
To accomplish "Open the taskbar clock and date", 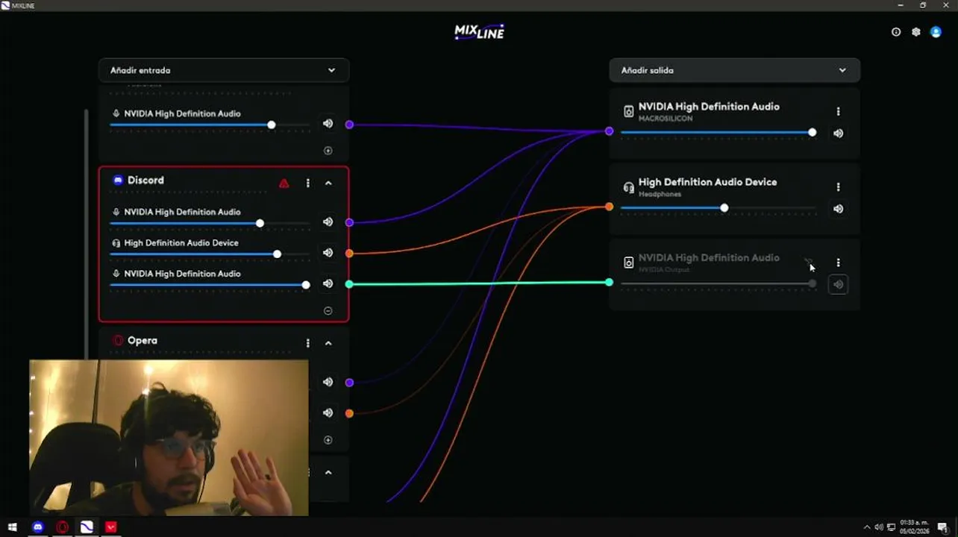I will pyautogui.click(x=915, y=527).
